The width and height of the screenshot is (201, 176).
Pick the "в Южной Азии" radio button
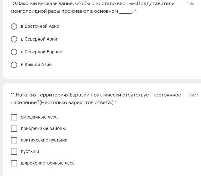pos(14,65)
